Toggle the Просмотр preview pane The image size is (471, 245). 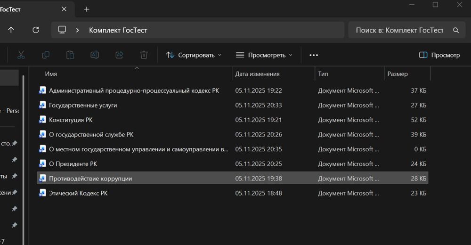coord(439,55)
